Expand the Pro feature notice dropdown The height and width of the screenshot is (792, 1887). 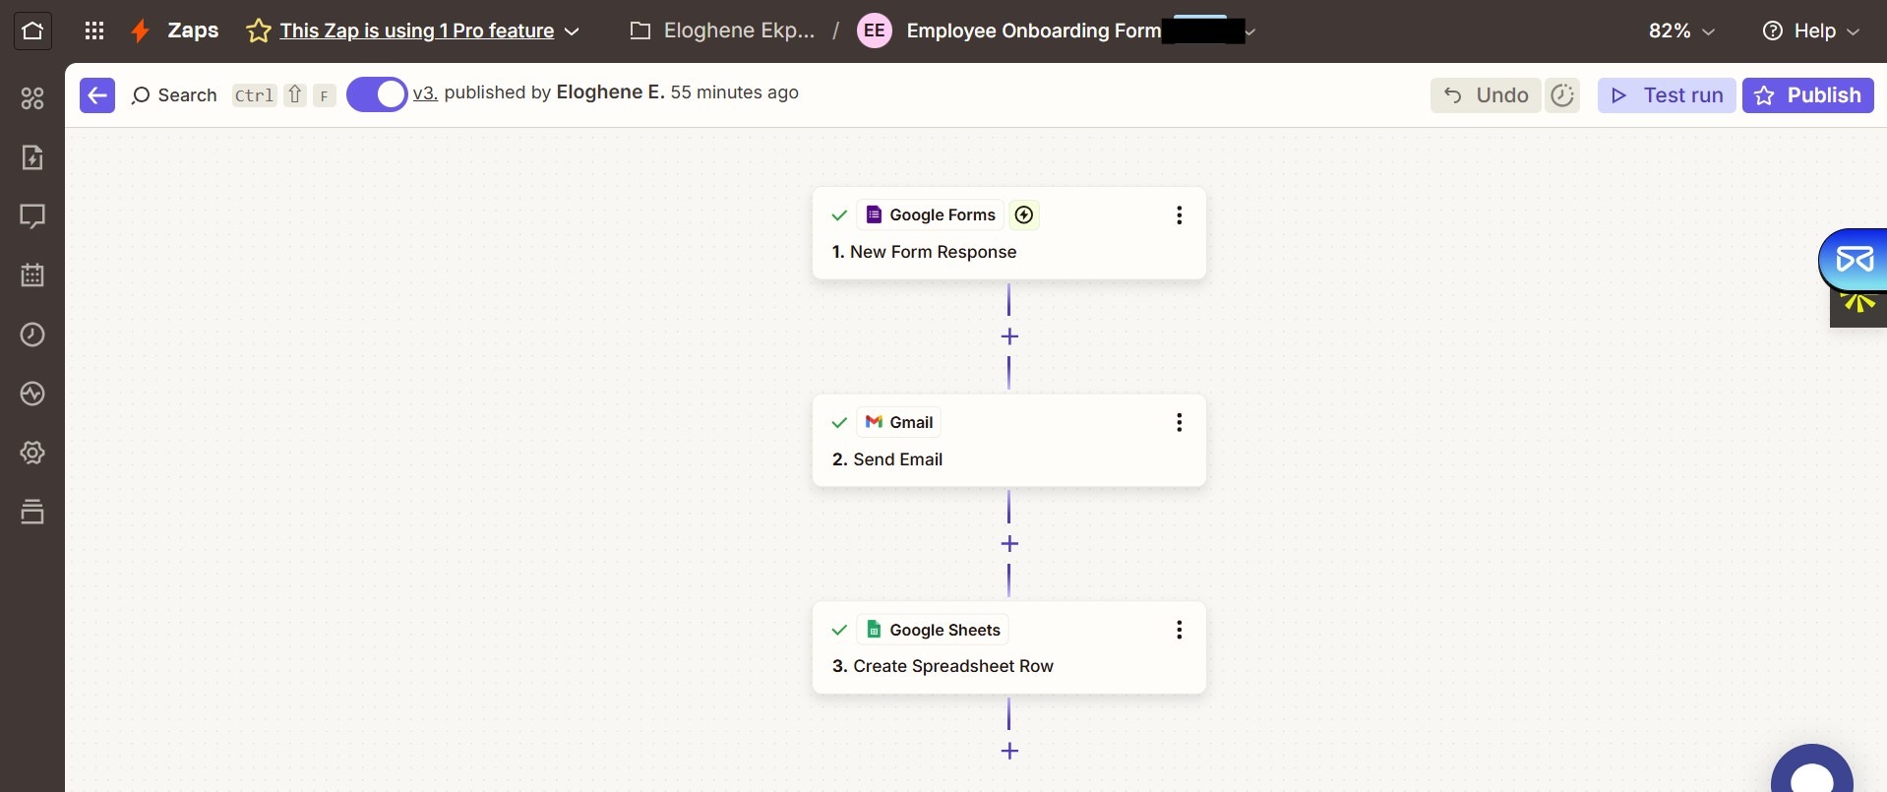(x=572, y=31)
